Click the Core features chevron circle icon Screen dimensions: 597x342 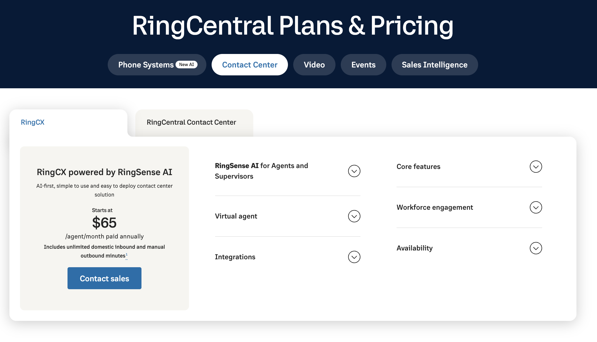point(536,167)
